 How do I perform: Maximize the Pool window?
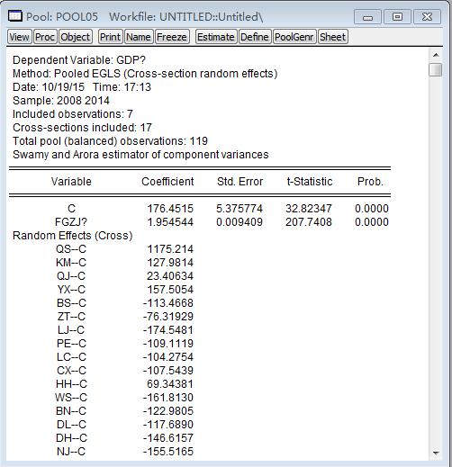397,17
